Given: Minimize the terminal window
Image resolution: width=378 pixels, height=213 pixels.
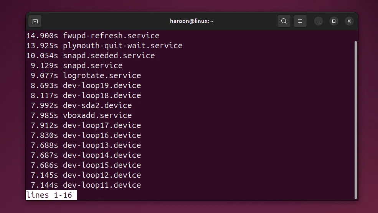Looking at the screenshot, I should pos(319,21).
